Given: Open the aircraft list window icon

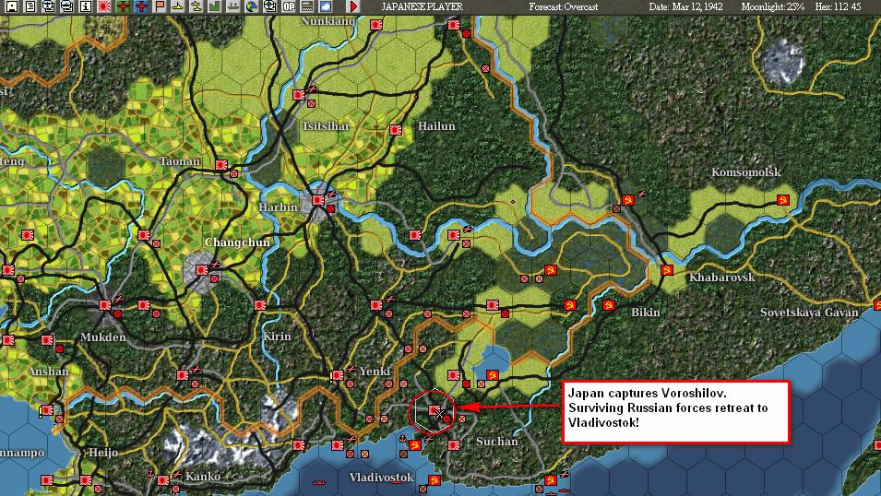Looking at the screenshot, I should pyautogui.click(x=48, y=6).
